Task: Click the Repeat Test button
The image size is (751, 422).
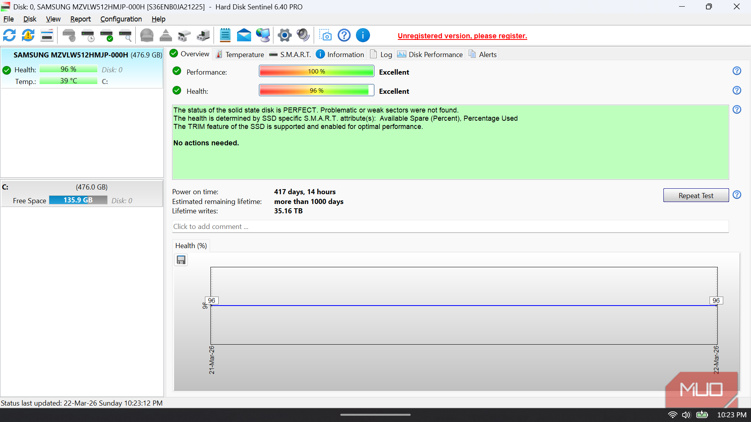Action: click(x=696, y=195)
